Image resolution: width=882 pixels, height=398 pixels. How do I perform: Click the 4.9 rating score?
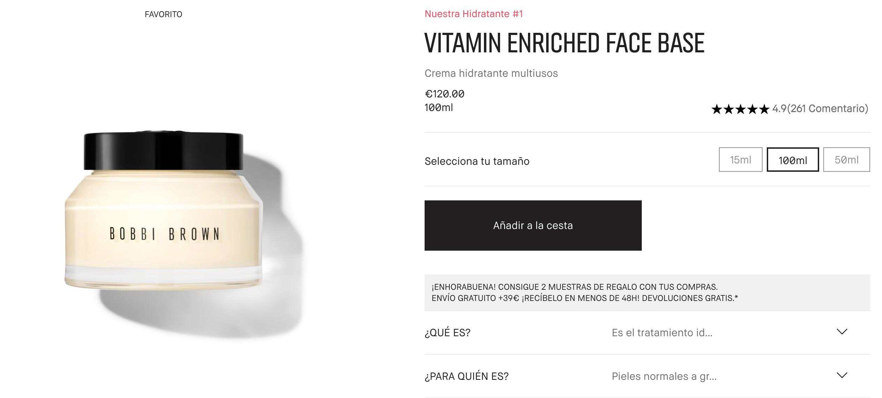pos(779,109)
